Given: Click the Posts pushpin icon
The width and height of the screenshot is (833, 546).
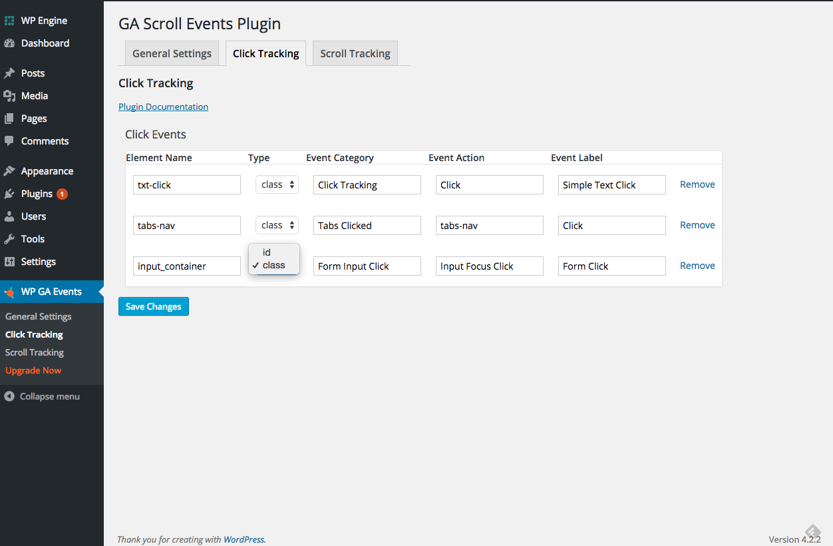Looking at the screenshot, I should pos(9,73).
